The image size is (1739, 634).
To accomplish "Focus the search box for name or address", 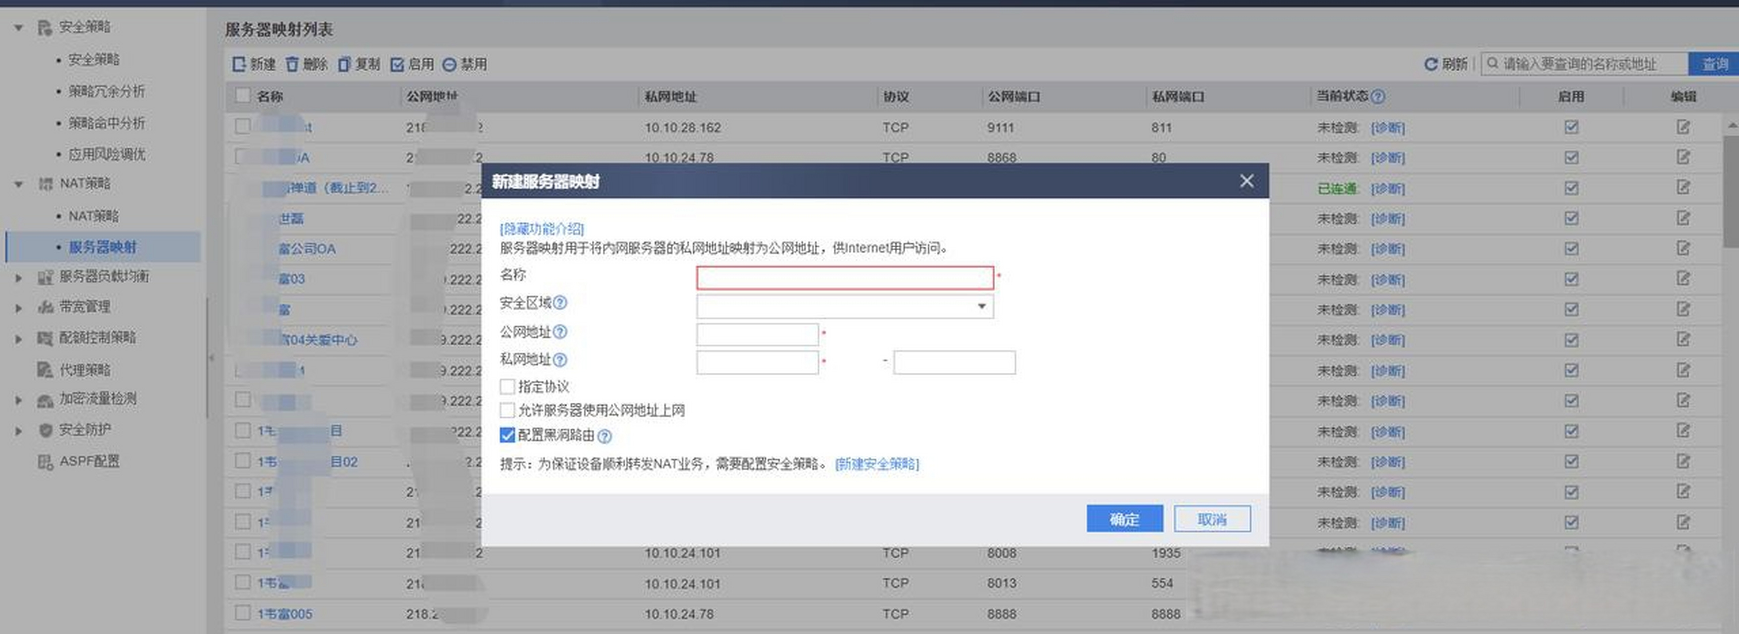I will tap(1584, 64).
